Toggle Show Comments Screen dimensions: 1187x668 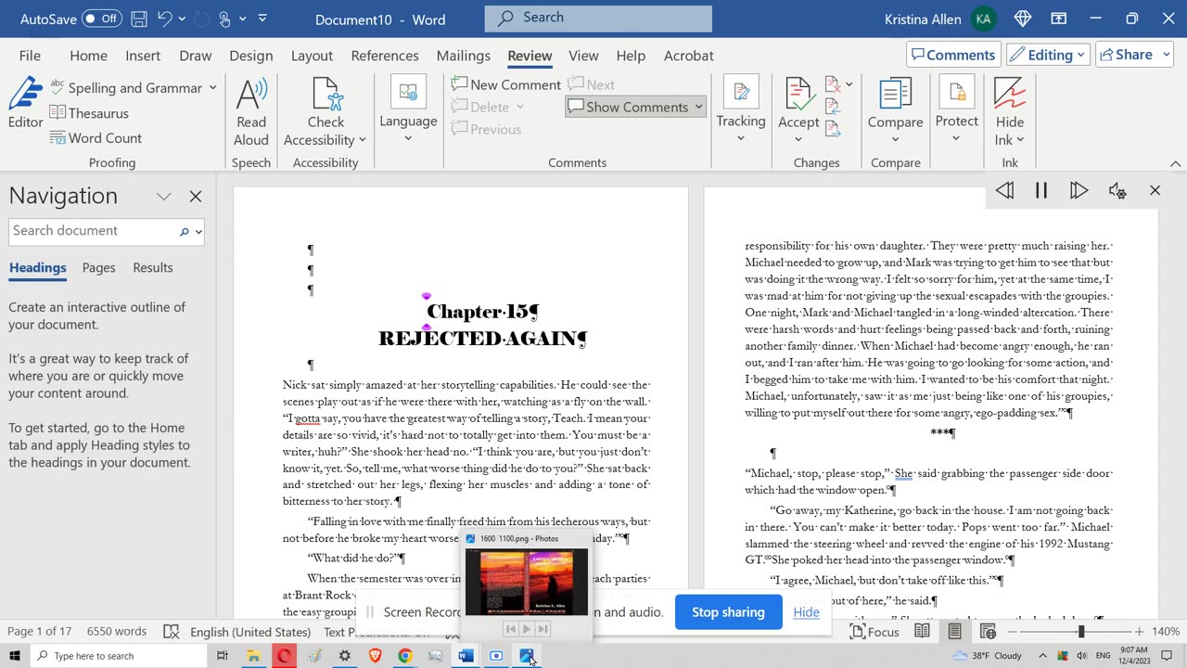click(628, 107)
